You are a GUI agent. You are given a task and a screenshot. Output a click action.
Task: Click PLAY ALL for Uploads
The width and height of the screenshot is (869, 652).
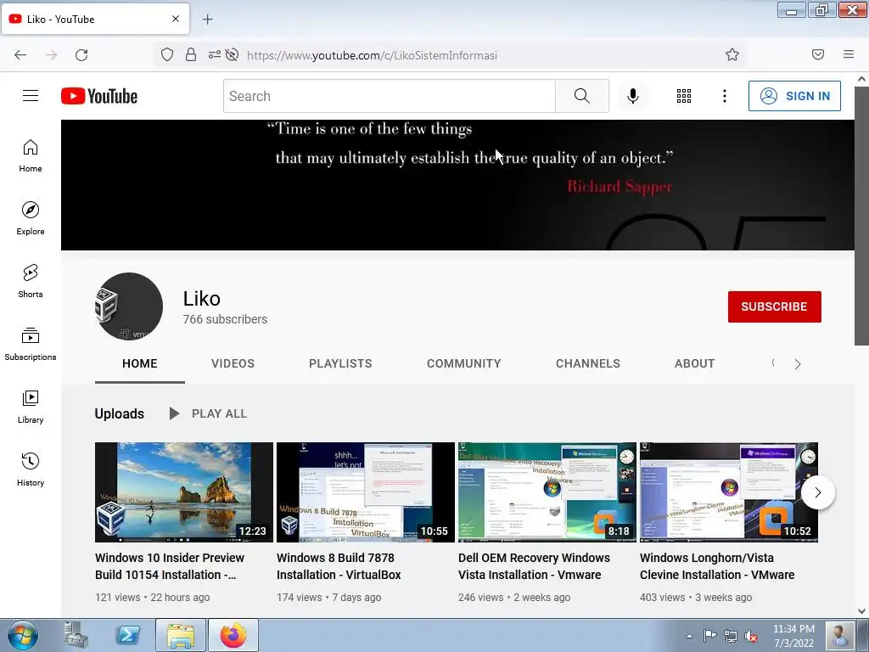point(208,413)
